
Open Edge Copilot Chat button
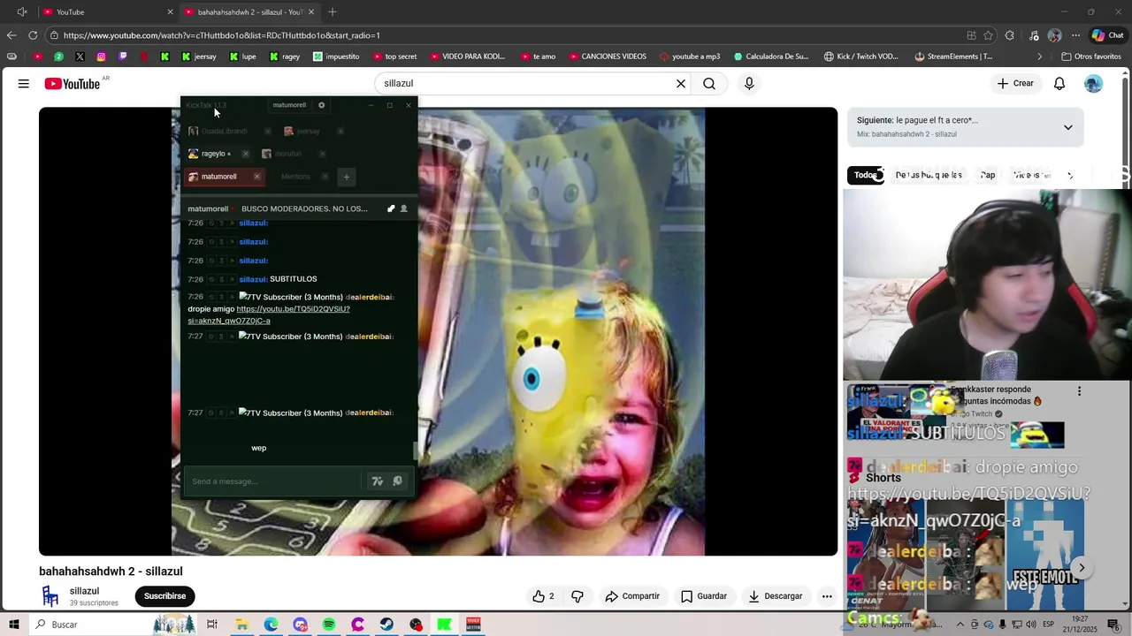[1107, 35]
